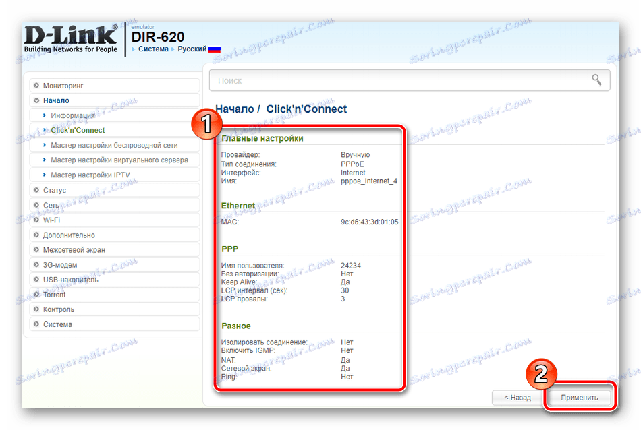Click the MAC address 9c:d6:43:3d:01:05
The width and height of the screenshot is (641, 430).
[x=370, y=222]
